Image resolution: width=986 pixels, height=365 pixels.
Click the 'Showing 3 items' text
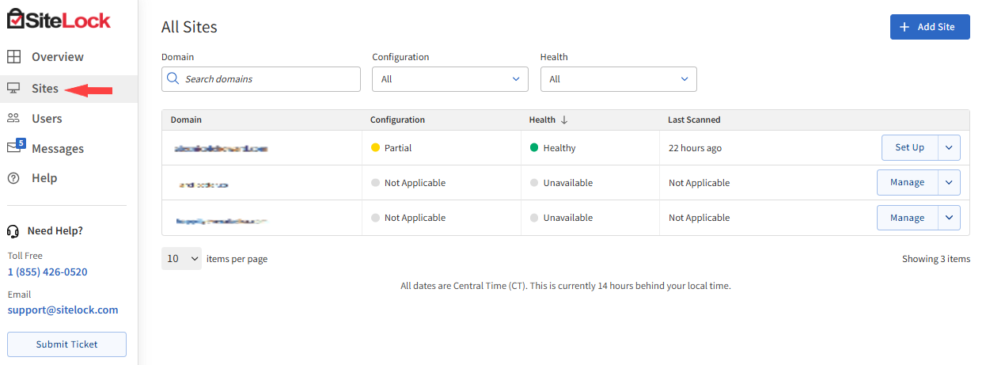[936, 259]
